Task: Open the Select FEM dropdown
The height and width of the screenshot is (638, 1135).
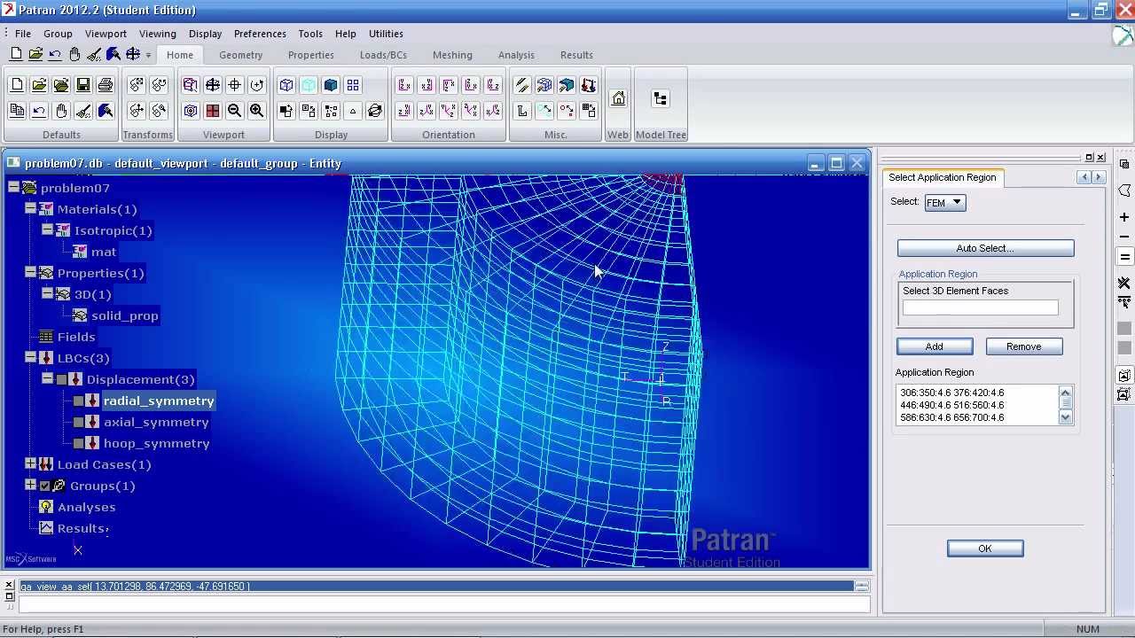Action: point(945,202)
